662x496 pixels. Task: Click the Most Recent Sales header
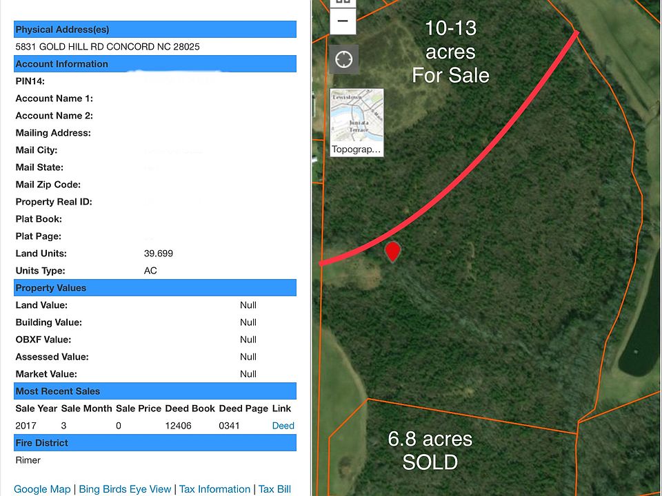pos(57,391)
